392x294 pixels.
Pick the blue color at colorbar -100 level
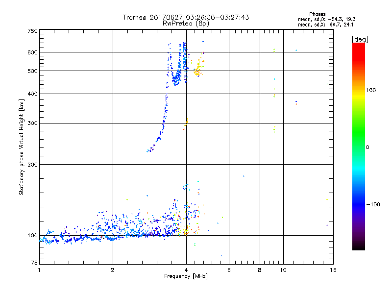click(359, 204)
